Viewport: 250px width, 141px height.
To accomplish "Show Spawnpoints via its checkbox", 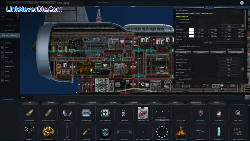I will click(x=3, y=66).
